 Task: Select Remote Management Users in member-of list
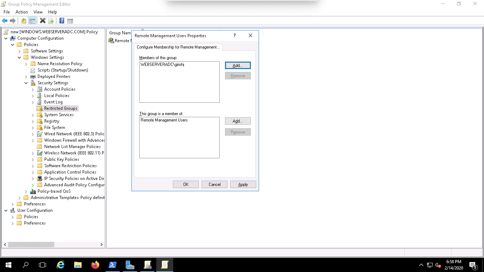click(x=164, y=120)
